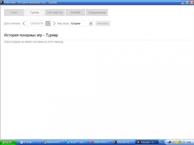Open Skype window from taskbar
194x145 pixels.
[x=76, y=142]
